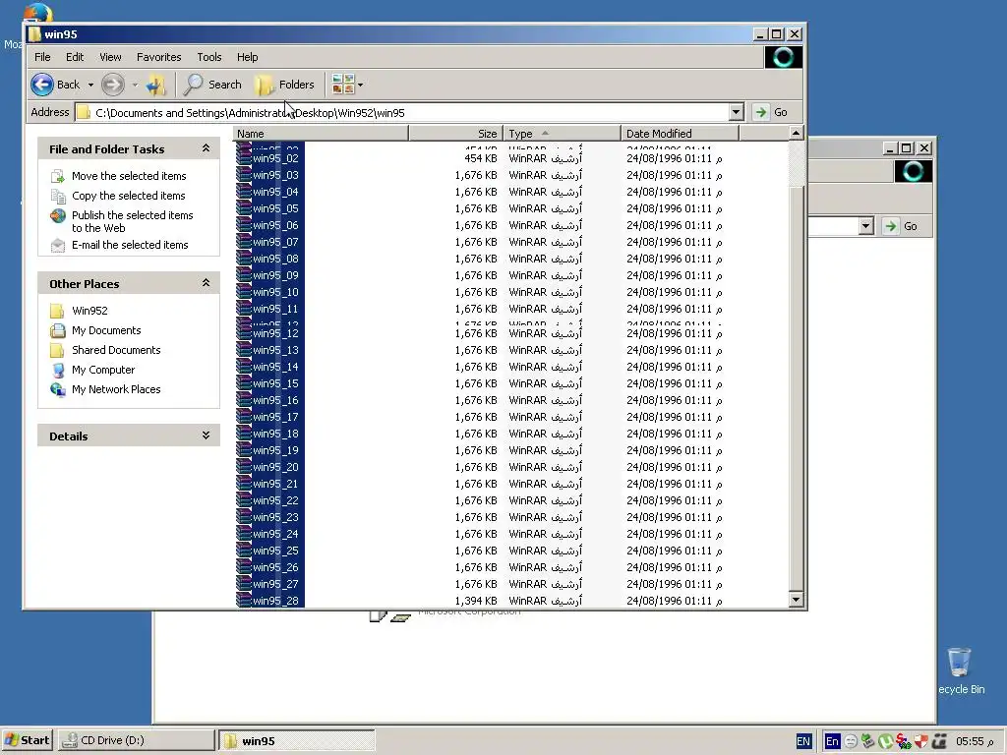Screen dimensions: 1007x755
Task: Collapse the File and Folder Tasks panel
Action: tap(206, 148)
